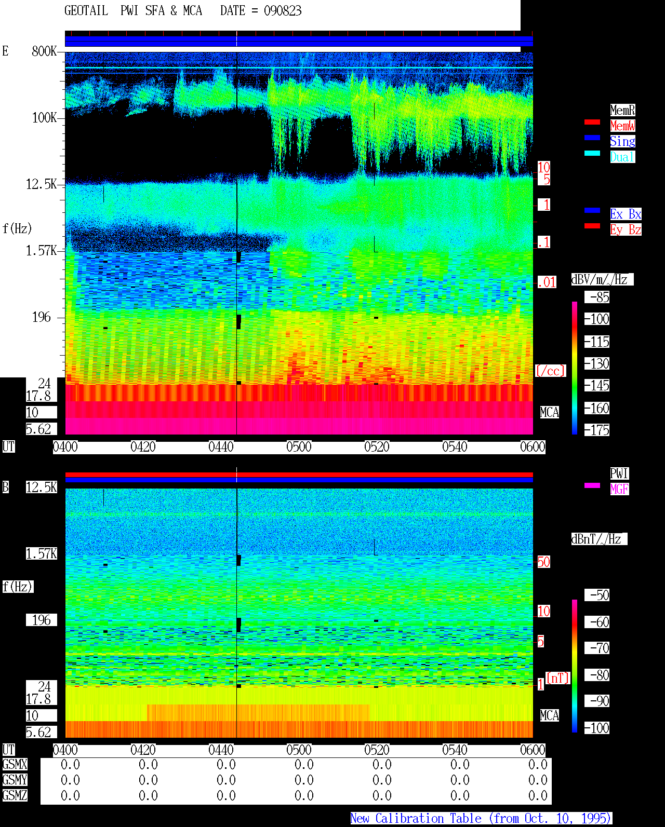Screen dimensions: 665x827
Task: Click the GSMX coordinate row label
Action: 15,765
